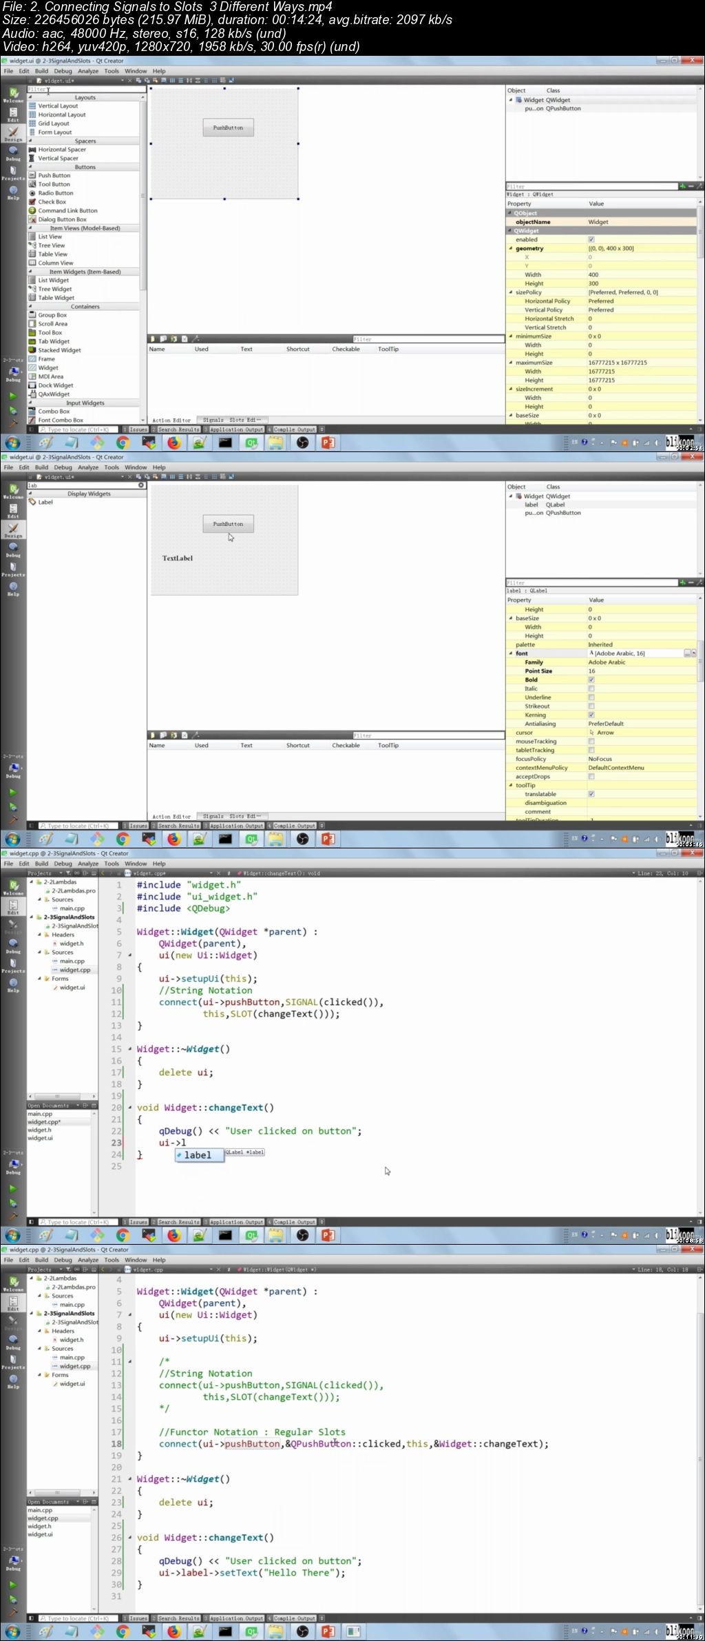Pick List View from Item Views
Viewport: 705px width, 1641px height.
[x=50, y=236]
